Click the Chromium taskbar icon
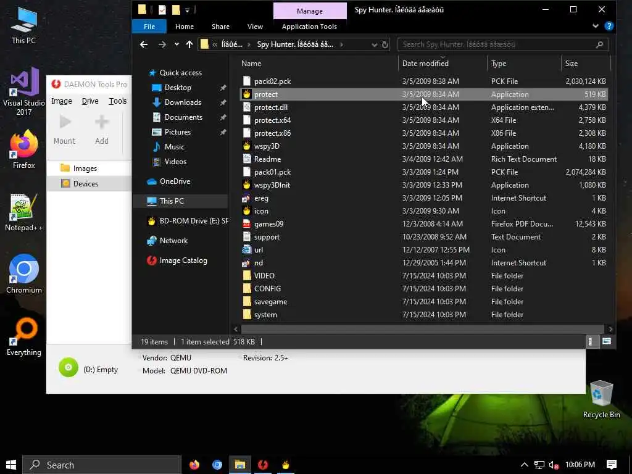The width and height of the screenshot is (632, 474). [x=217, y=465]
